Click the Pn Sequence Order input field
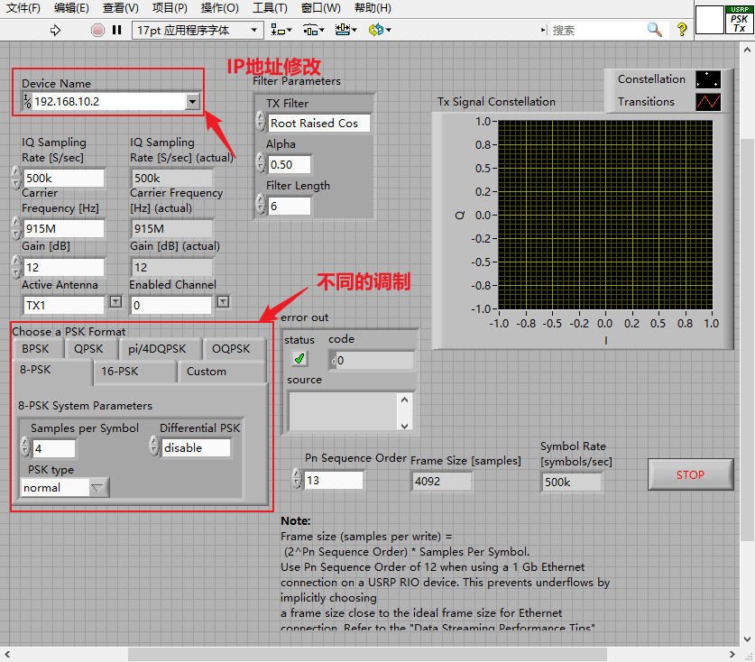 333,480
